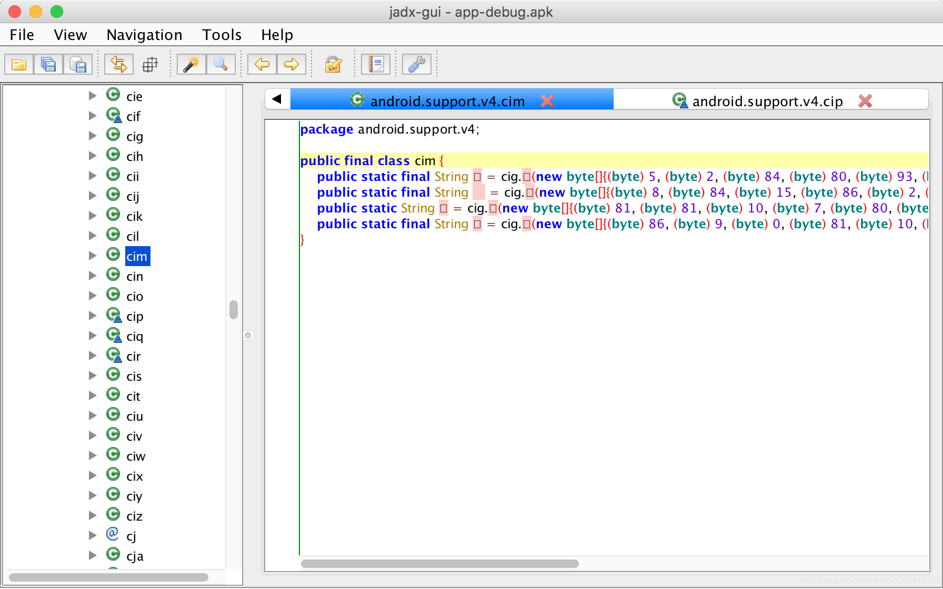Select the cil class in tree
943x589 pixels.
[133, 236]
